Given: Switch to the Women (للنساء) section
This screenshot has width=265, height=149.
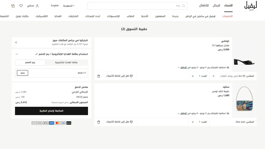Looking at the screenshot, I should coord(228,6).
